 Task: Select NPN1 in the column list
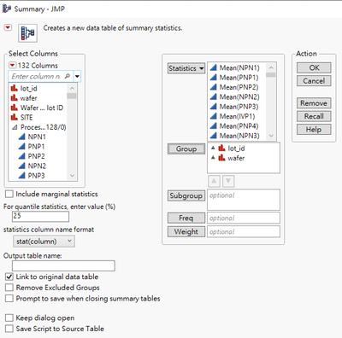pyautogui.click(x=37, y=137)
